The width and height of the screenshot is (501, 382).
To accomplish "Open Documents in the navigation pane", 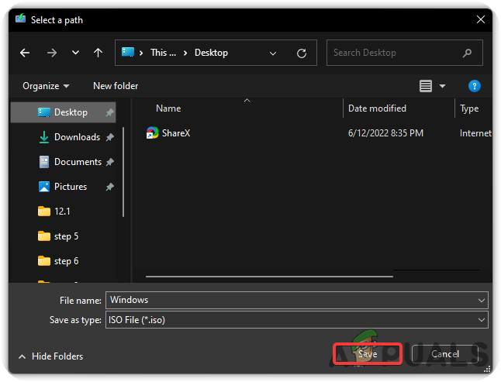I will [x=78, y=162].
